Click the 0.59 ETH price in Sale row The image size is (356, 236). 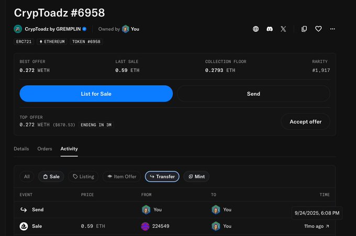[x=93, y=226]
